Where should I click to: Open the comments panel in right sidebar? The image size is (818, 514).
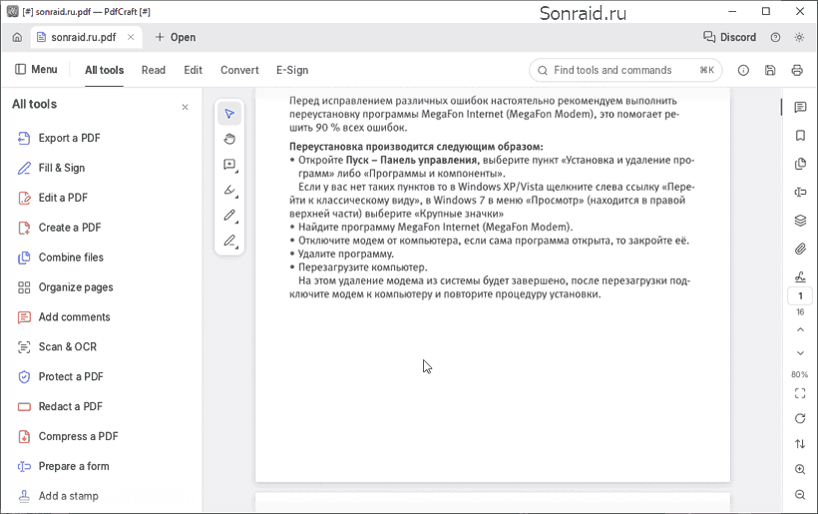pos(800,107)
